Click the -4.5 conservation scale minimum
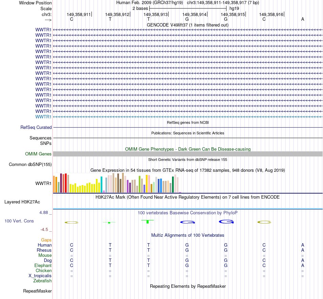This screenshot has width=323, height=299. (44, 230)
